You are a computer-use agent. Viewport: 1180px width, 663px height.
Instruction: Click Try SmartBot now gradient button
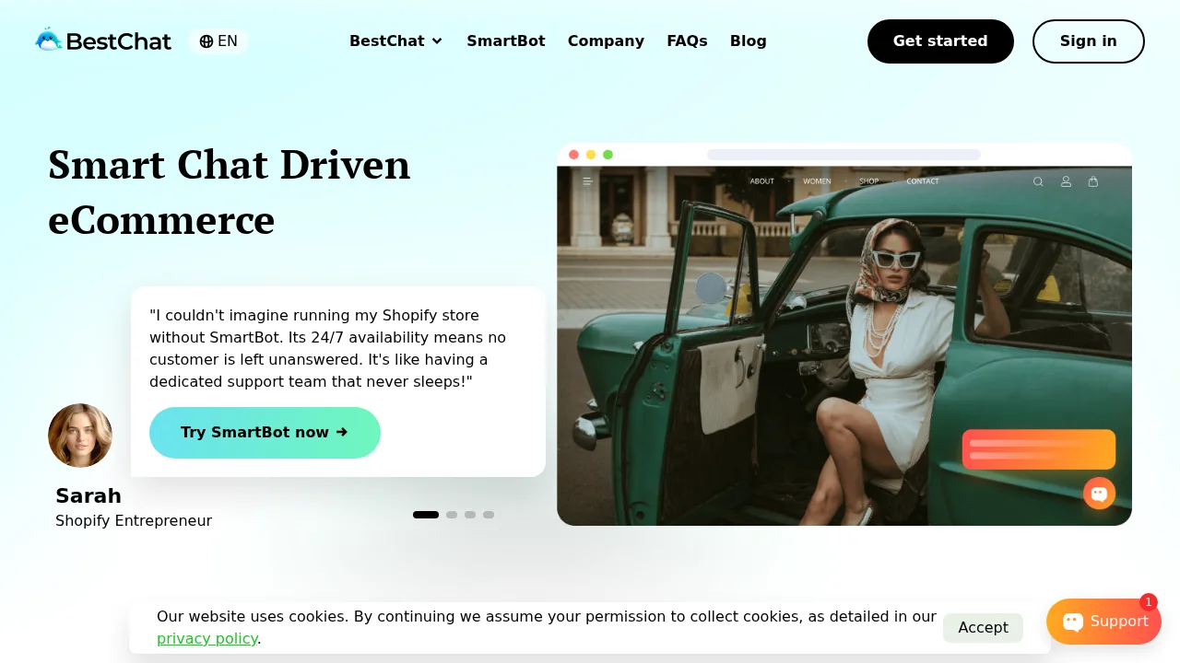point(265,433)
